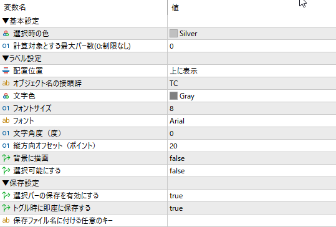This screenshot has height=227, width=336.
Task: Click the string icon beside フォント
Action: [6, 121]
